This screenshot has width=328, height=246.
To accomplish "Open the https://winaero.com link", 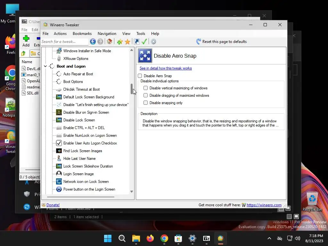I will point(264,205).
